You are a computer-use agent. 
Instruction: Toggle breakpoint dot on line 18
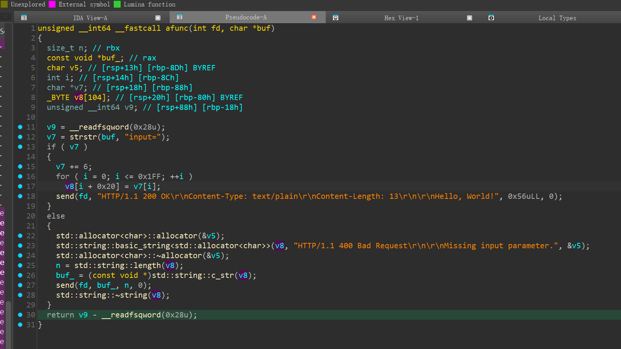coord(20,196)
